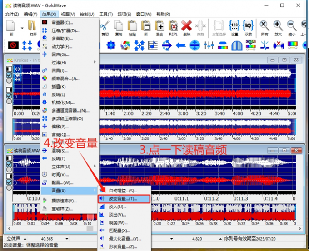Maximize the 读稿音频 sound window
The height and width of the screenshot is (251, 309).
click(284, 151)
